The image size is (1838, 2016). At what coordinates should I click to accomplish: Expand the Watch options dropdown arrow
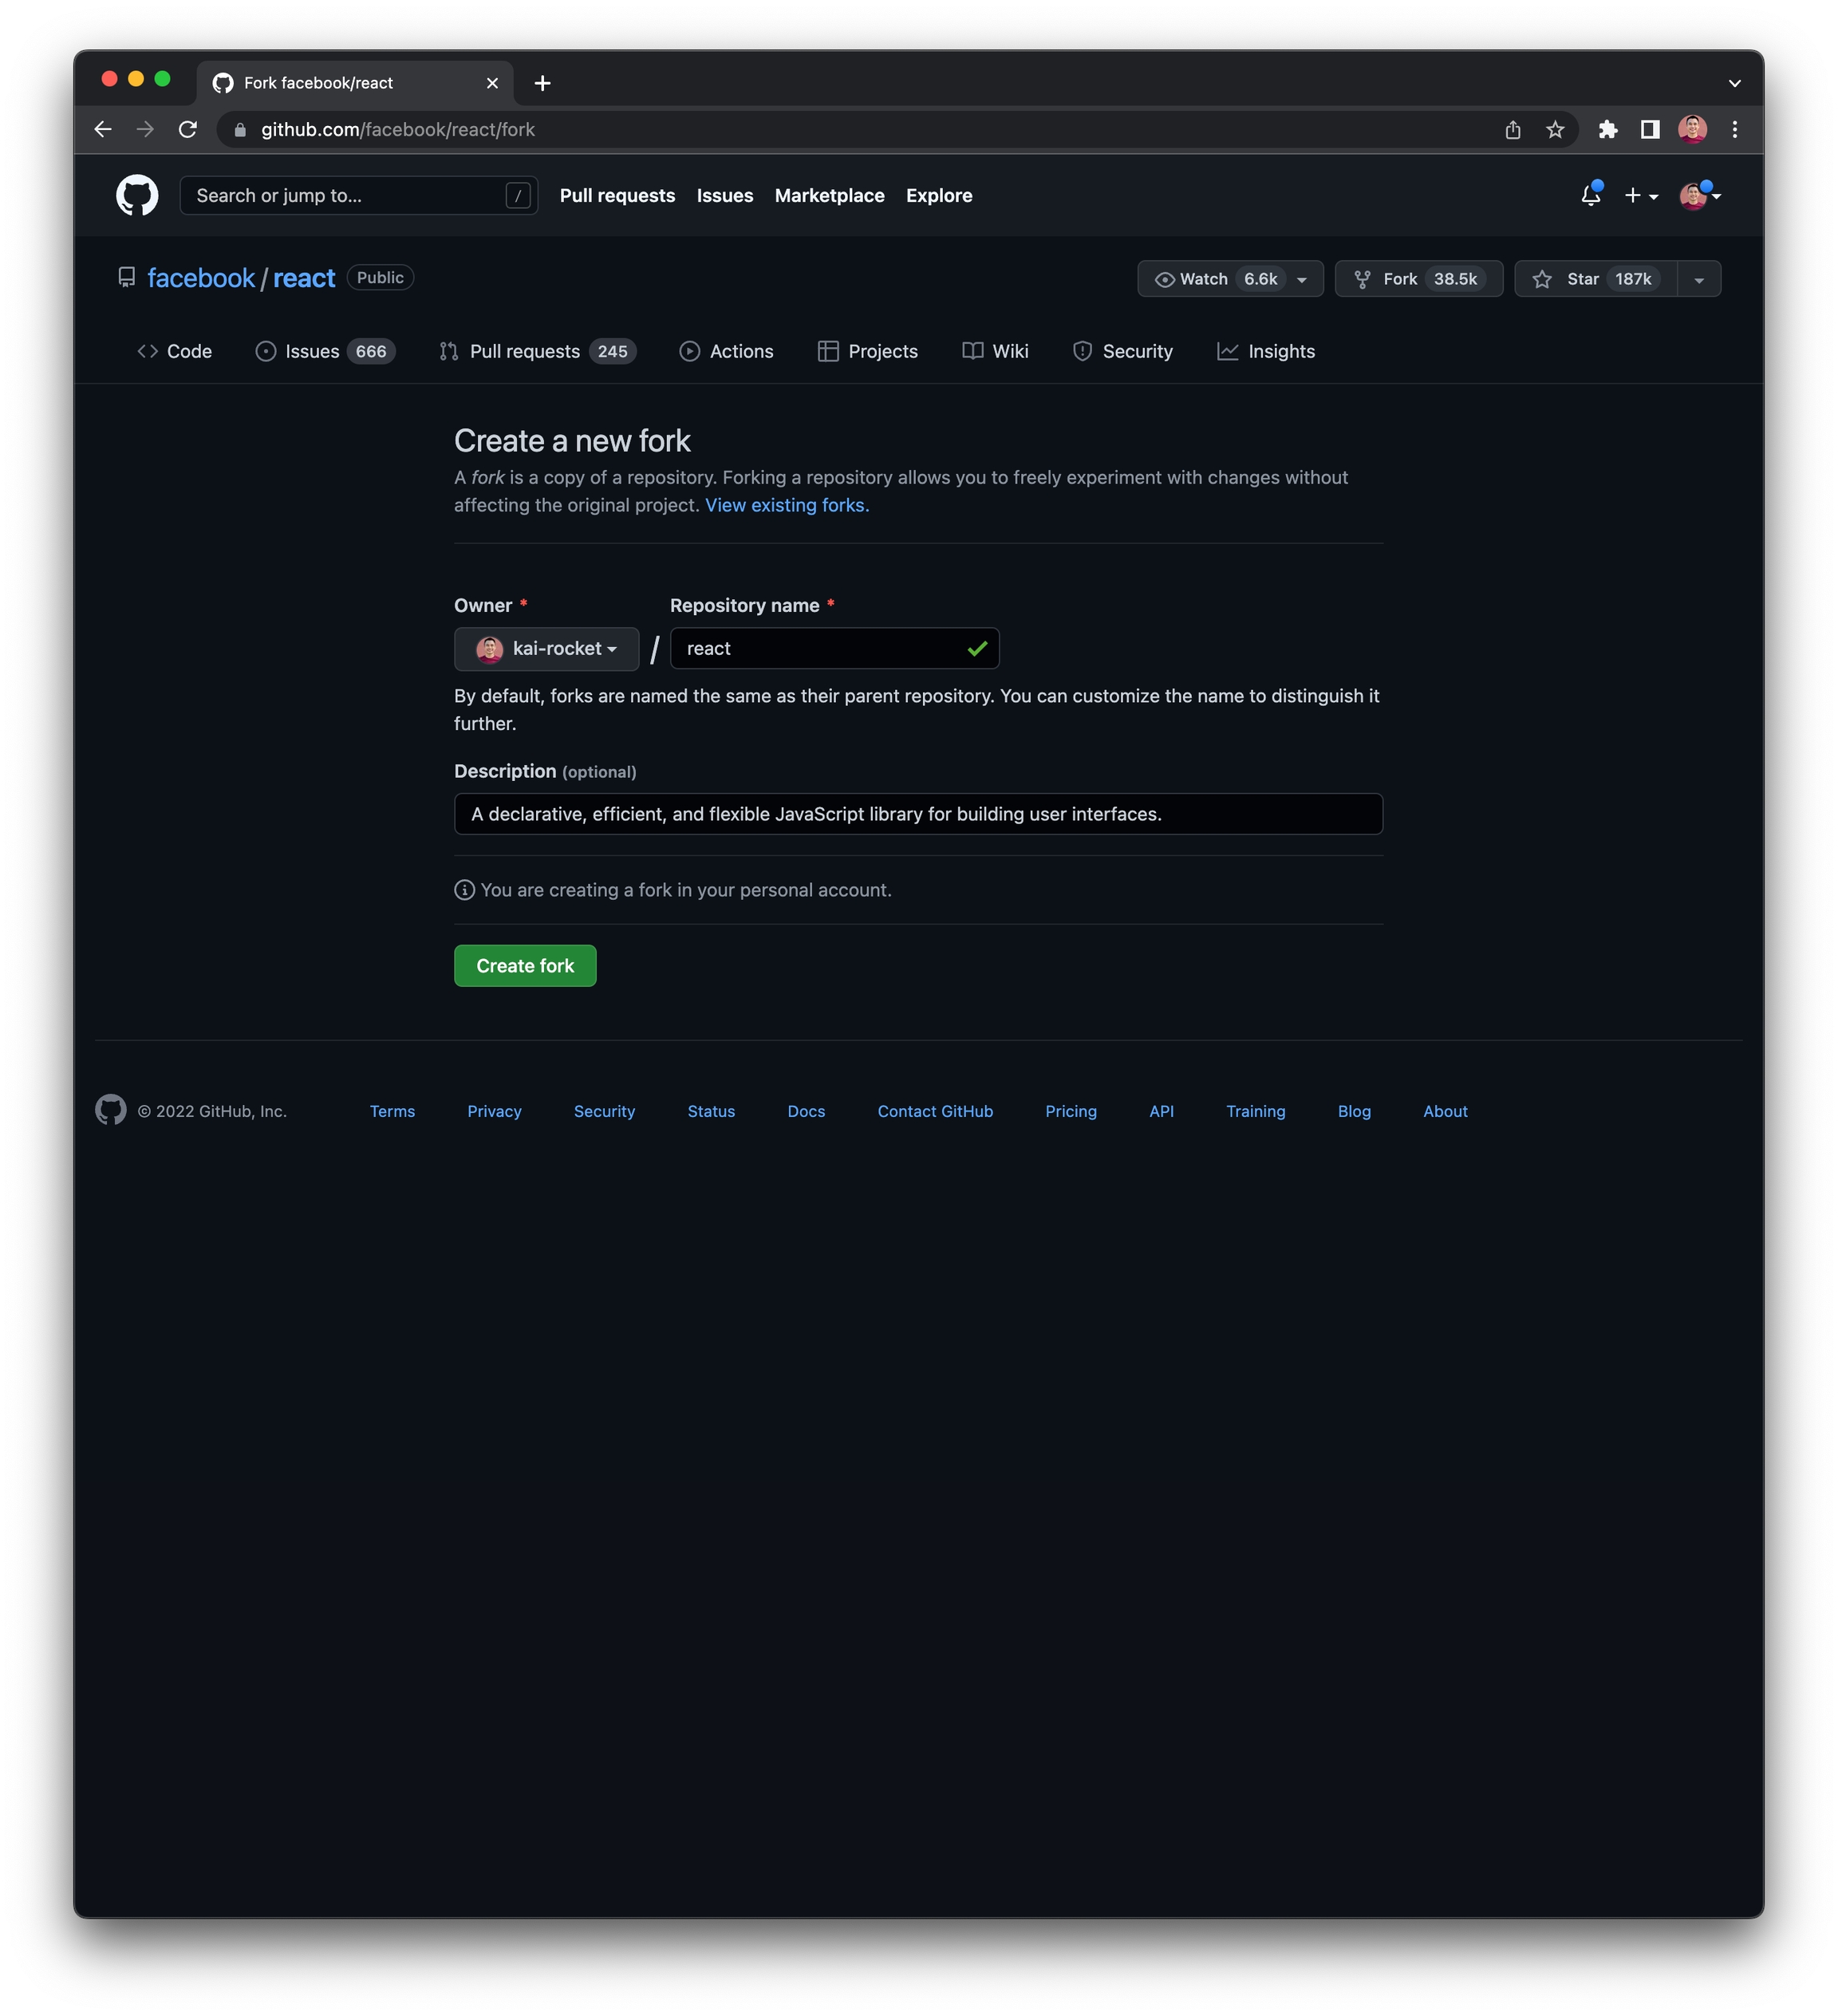(x=1302, y=279)
